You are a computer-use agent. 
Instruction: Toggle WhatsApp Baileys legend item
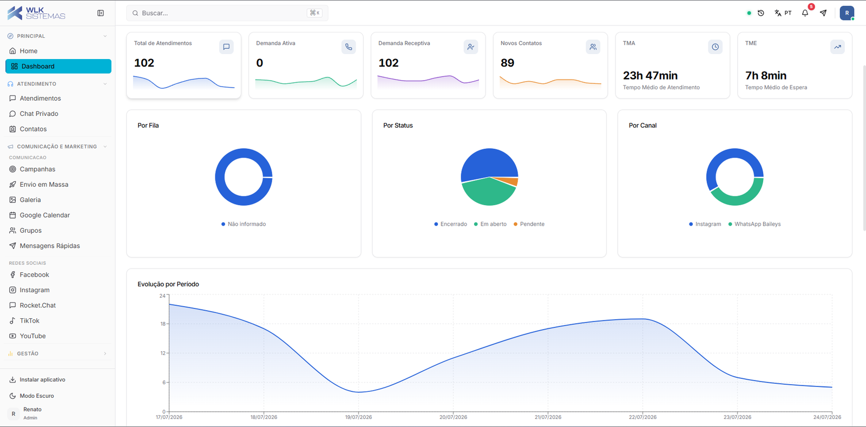[755, 224]
